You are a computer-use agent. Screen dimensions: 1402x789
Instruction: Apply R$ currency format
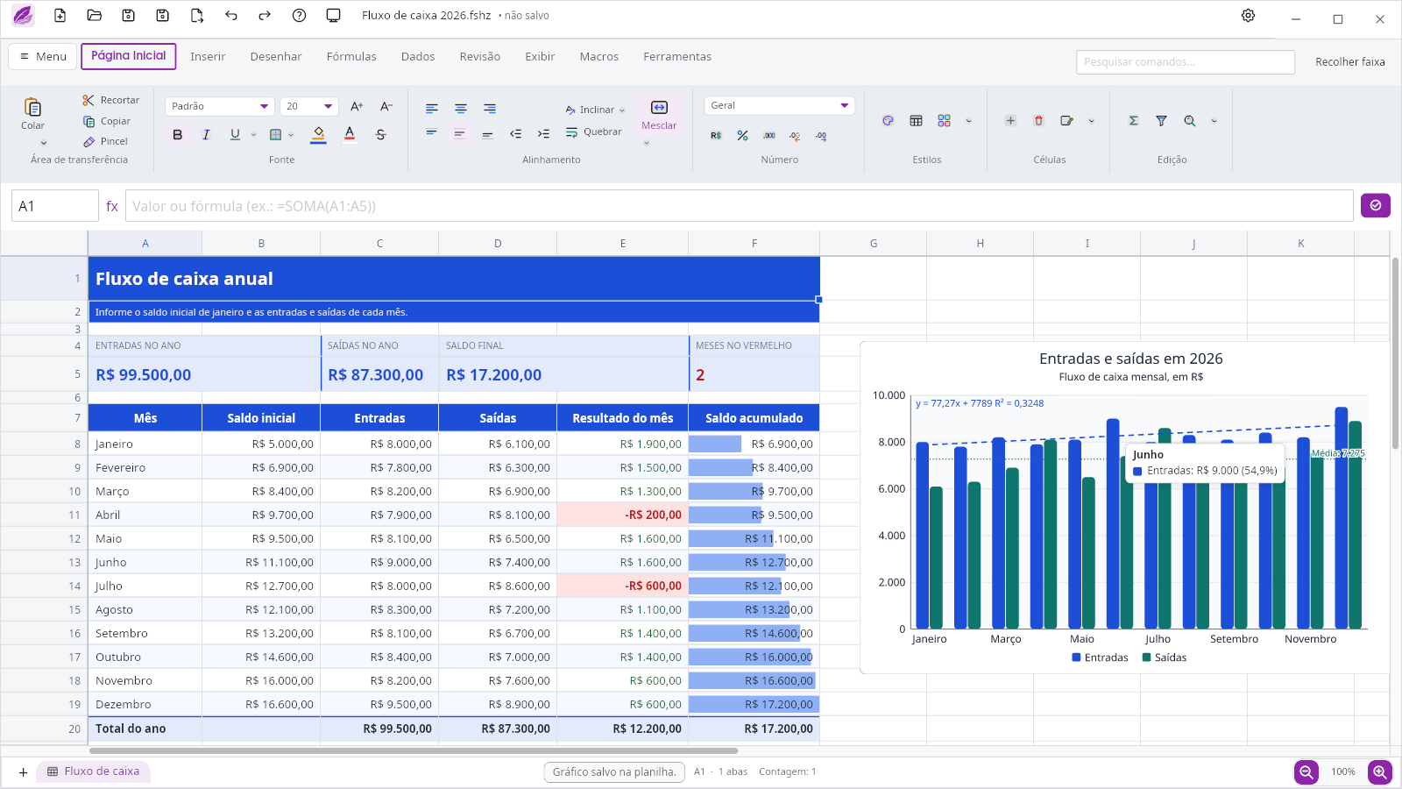(716, 135)
